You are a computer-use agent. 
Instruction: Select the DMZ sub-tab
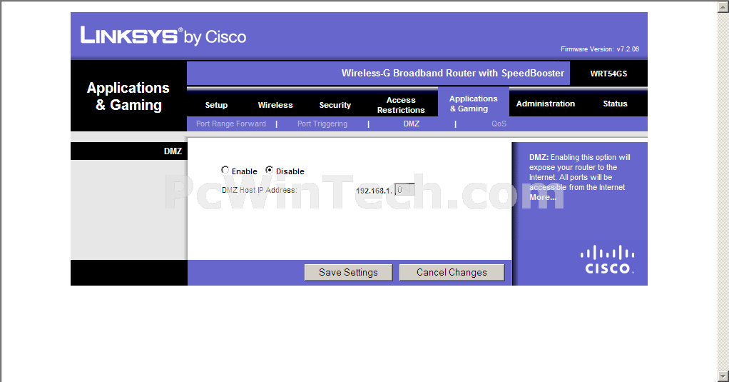(x=412, y=124)
